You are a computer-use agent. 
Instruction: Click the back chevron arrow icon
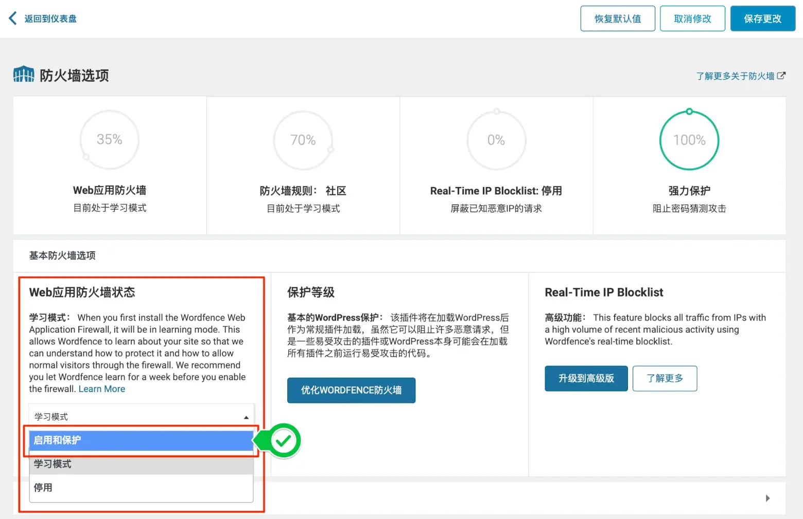tap(11, 18)
